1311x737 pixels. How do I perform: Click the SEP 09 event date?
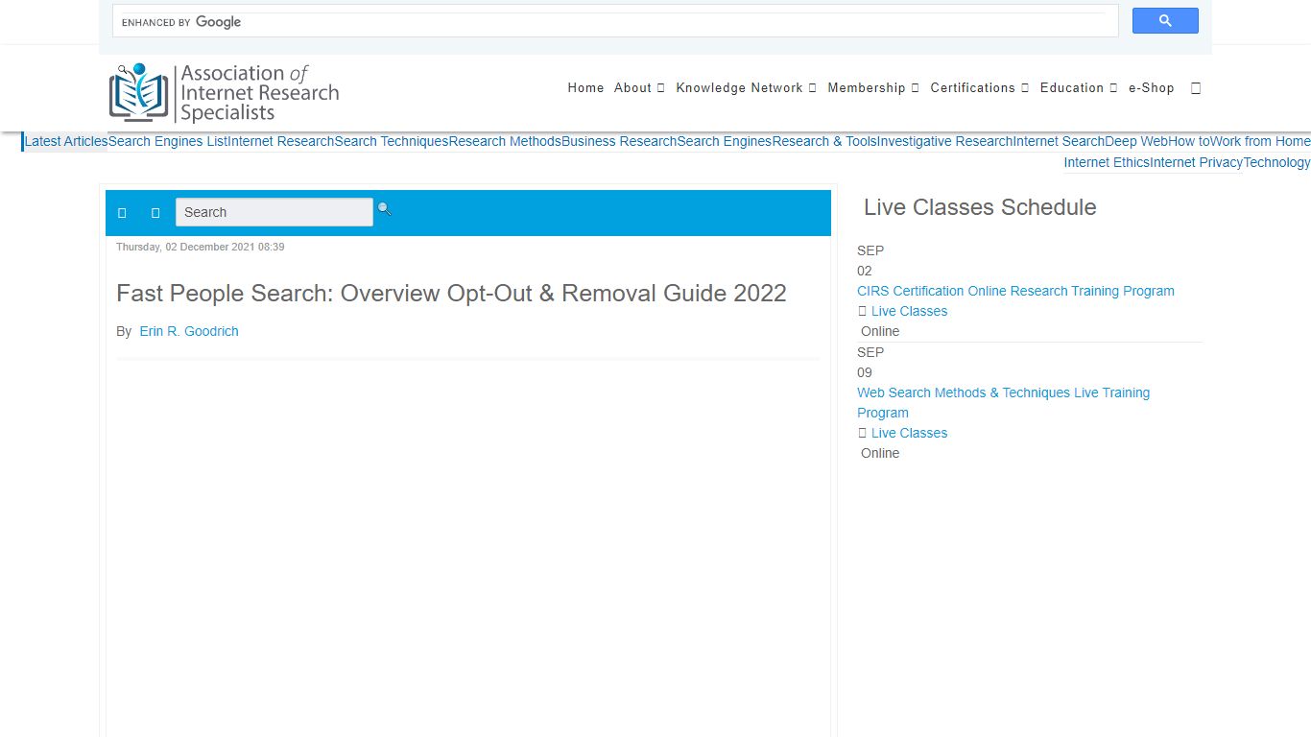pyautogui.click(x=870, y=362)
